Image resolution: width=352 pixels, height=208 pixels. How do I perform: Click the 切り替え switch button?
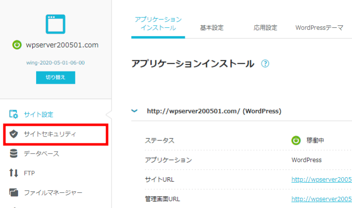(55, 77)
